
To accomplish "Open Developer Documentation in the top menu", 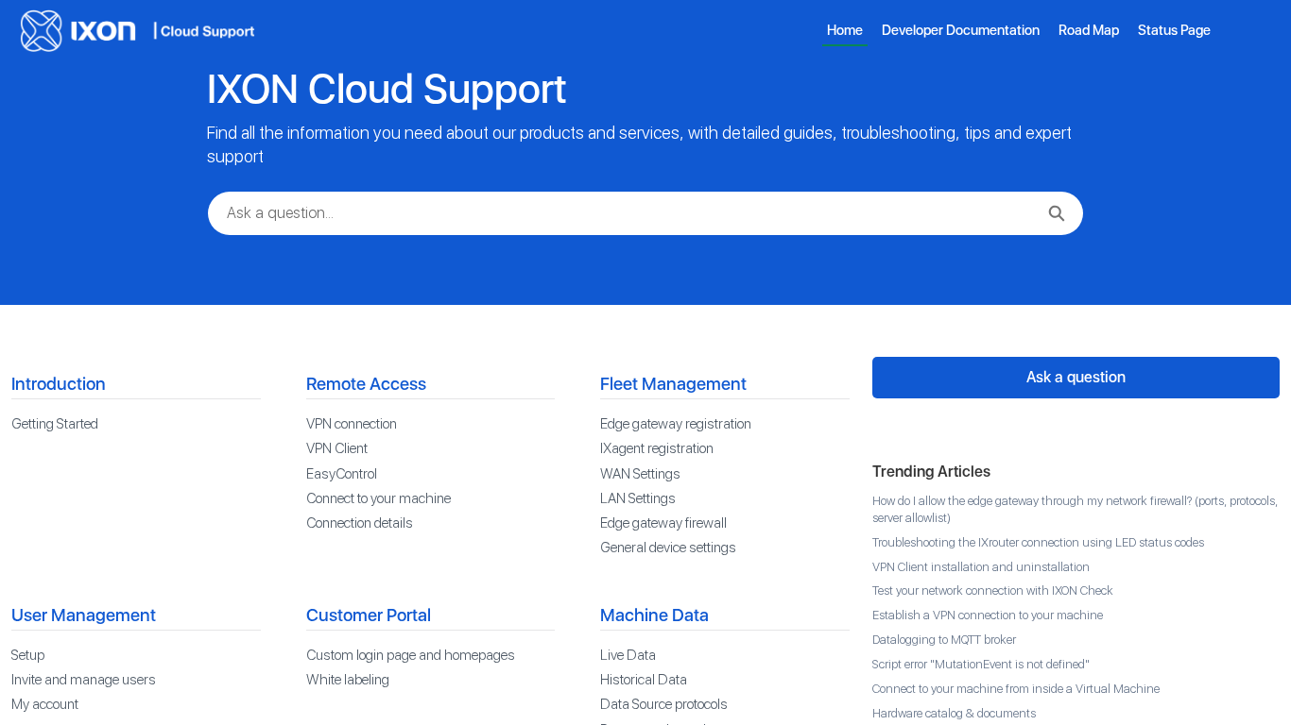I will (x=960, y=30).
